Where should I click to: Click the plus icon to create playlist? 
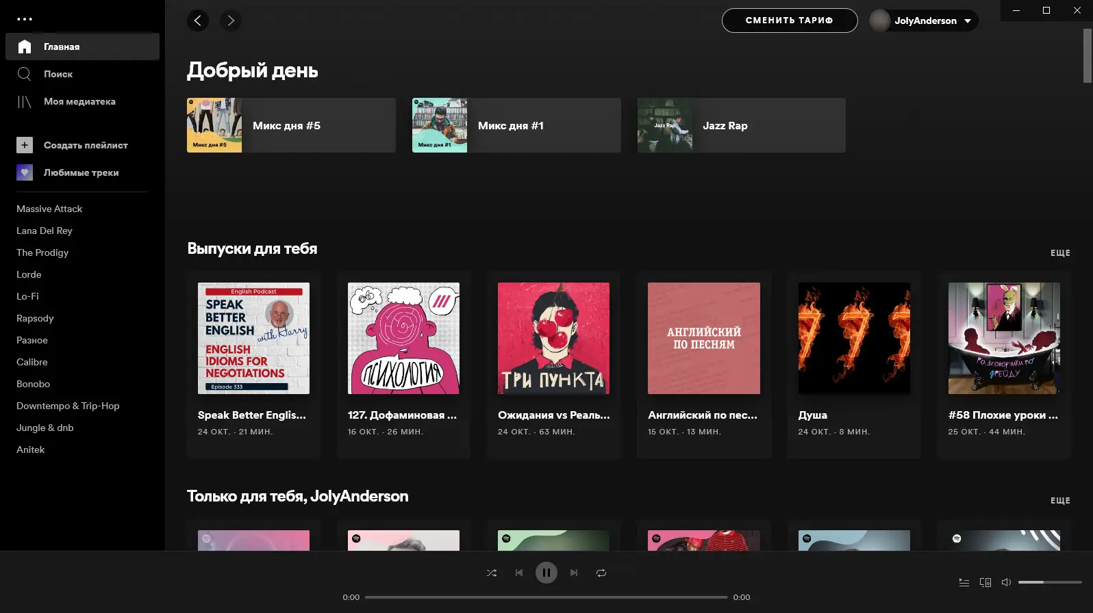point(25,145)
